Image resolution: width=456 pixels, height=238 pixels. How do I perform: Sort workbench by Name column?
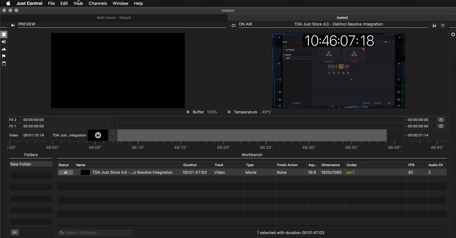click(128, 165)
